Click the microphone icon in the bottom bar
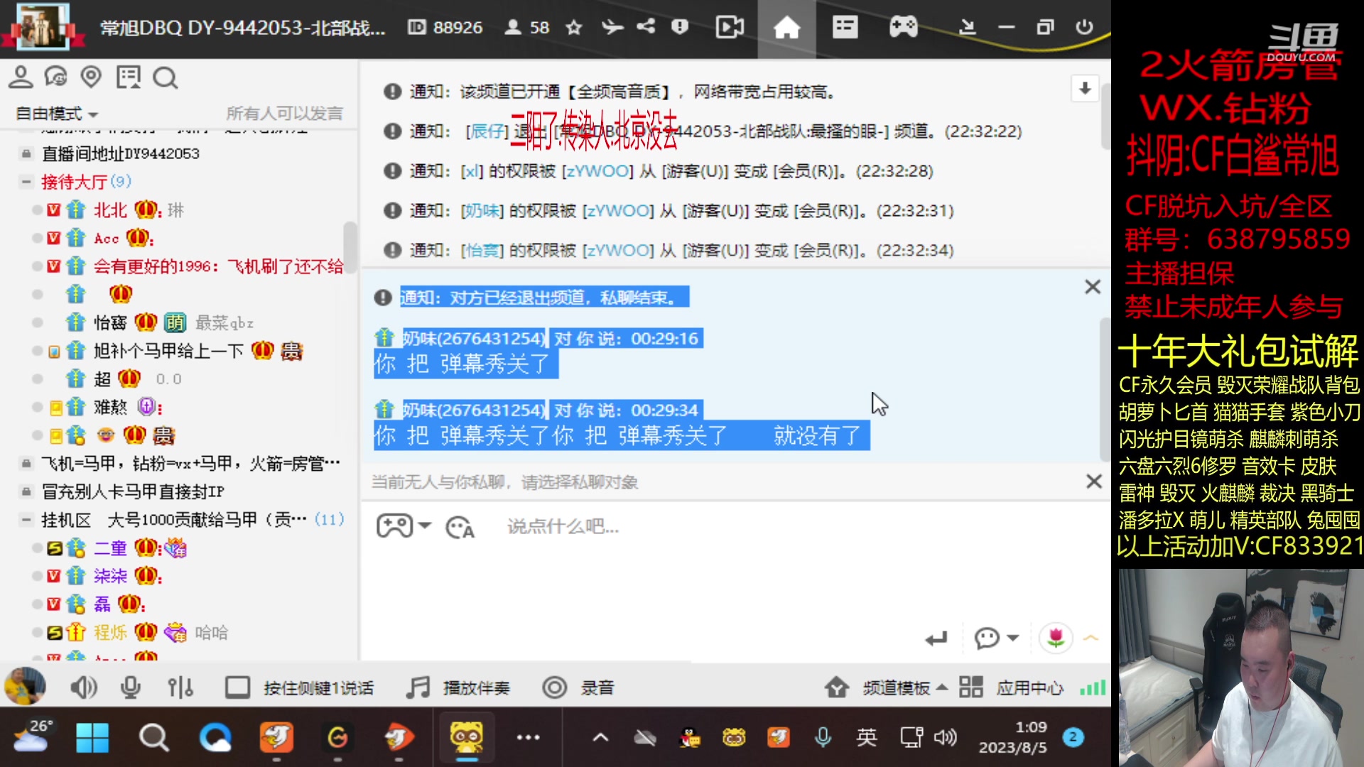 tap(131, 687)
